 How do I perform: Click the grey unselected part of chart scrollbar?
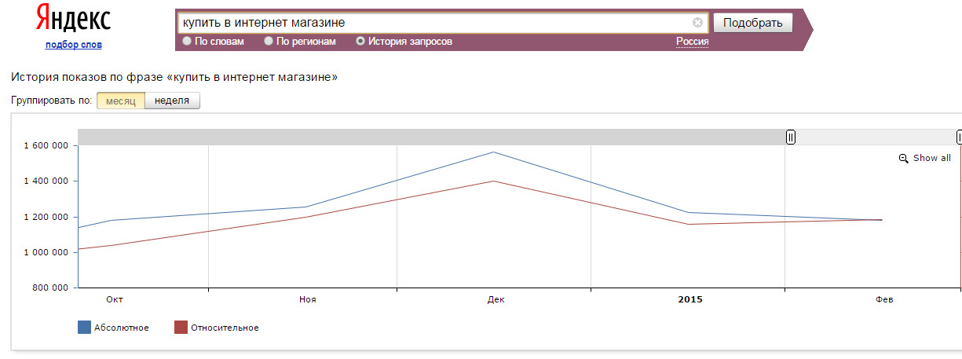pos(432,137)
